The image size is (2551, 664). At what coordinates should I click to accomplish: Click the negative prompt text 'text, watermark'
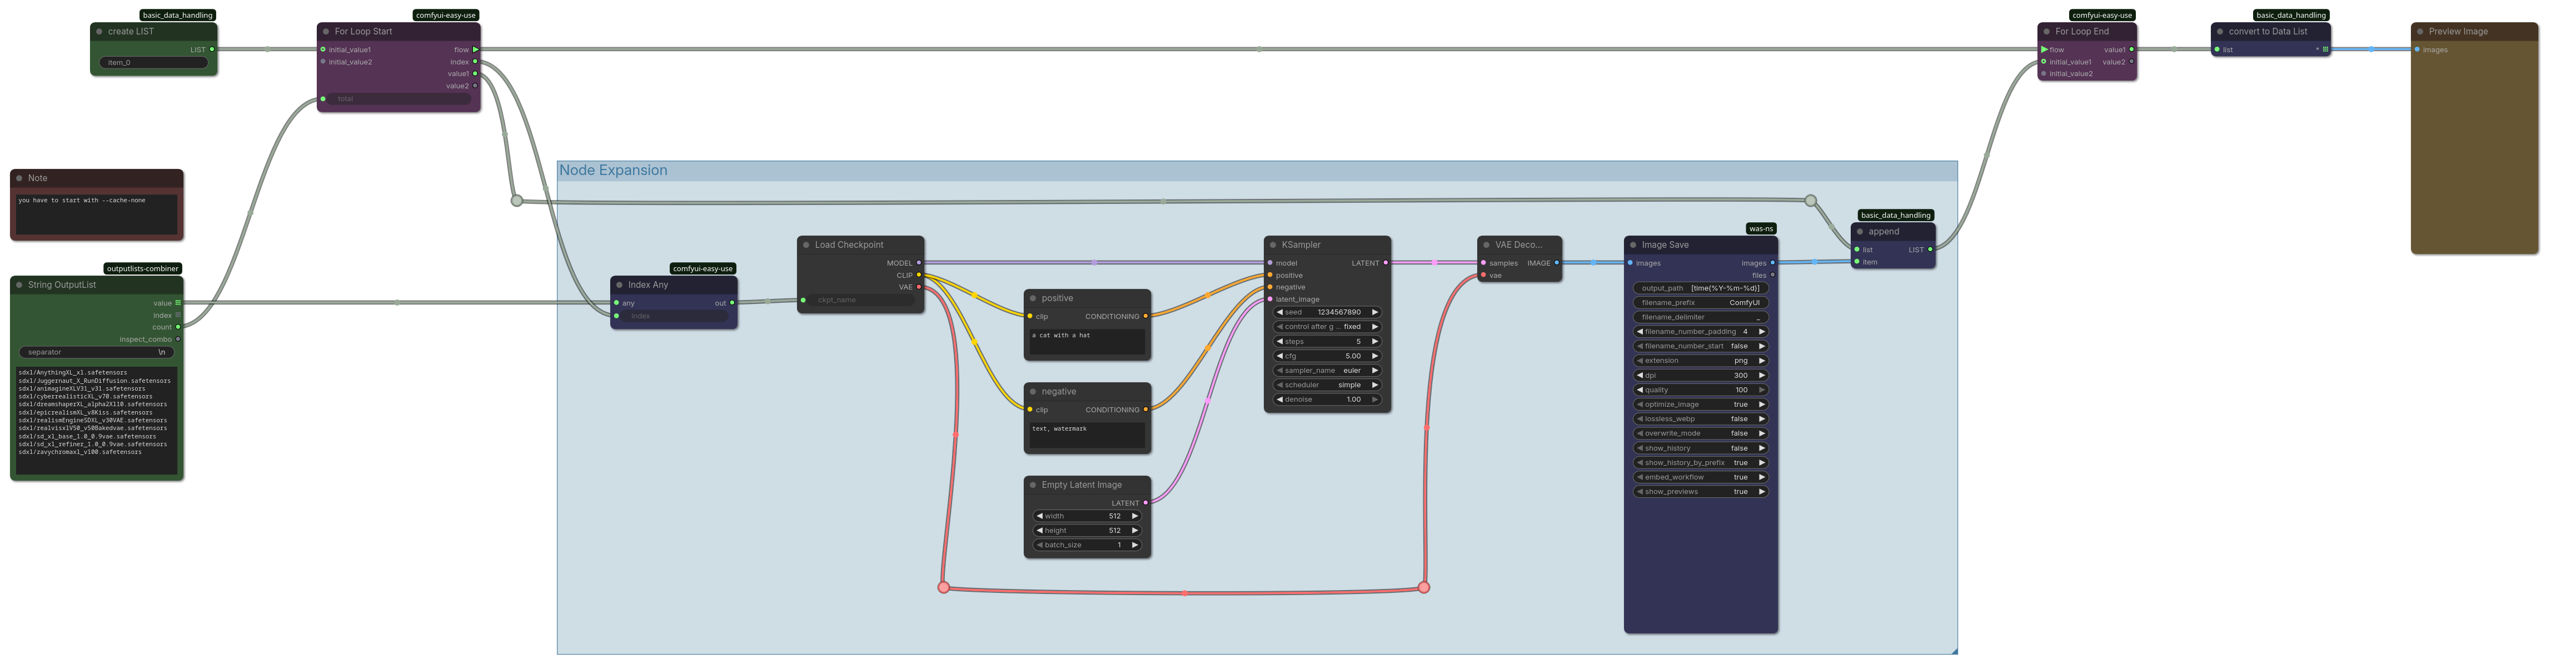coord(1059,428)
